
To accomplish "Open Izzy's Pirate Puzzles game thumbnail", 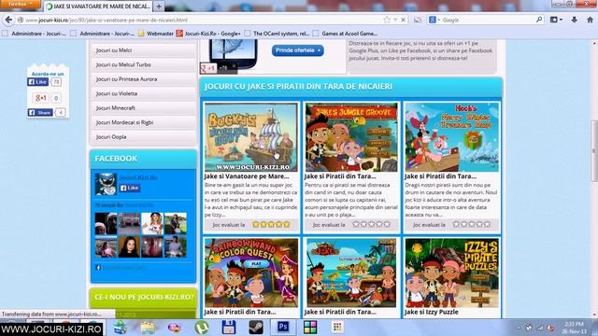I will (452, 273).
